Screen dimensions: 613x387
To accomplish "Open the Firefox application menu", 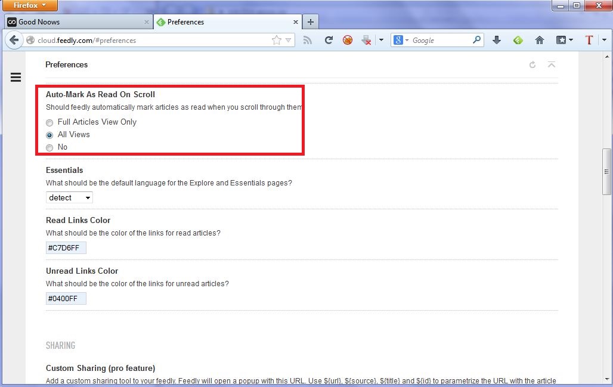I will point(30,5).
